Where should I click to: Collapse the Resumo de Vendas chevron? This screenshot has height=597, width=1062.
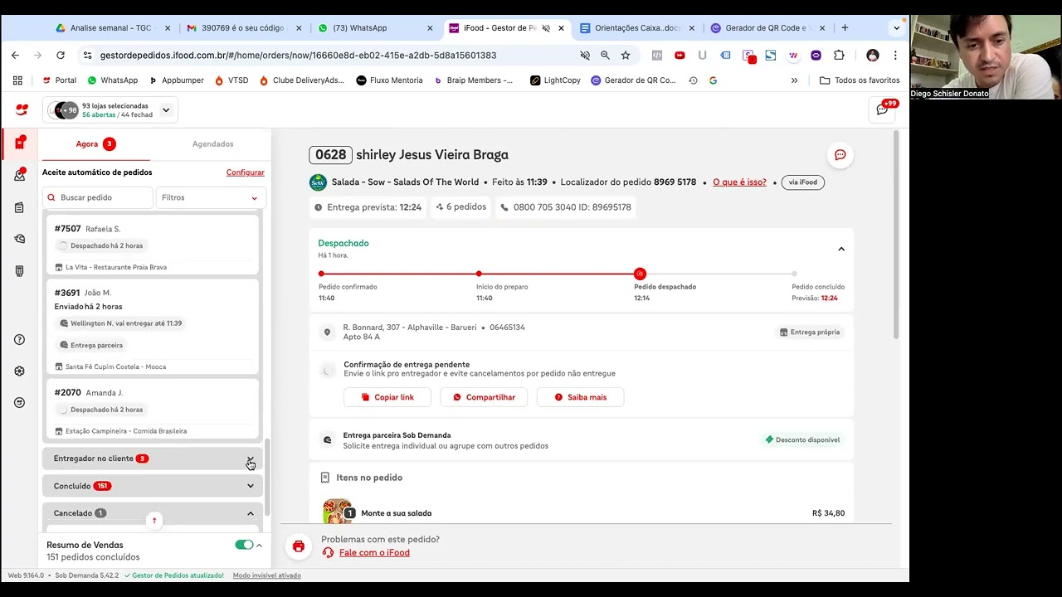(x=259, y=545)
